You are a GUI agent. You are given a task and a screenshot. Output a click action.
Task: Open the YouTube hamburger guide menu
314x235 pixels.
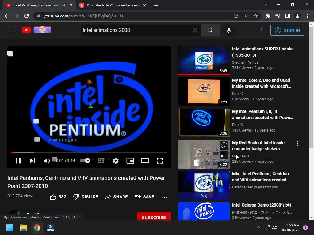(11, 30)
